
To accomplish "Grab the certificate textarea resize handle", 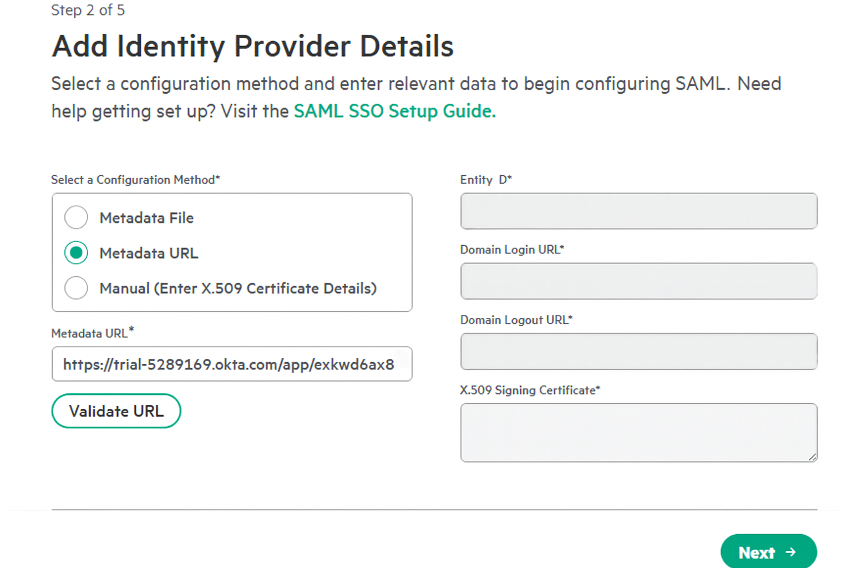I will point(813,457).
